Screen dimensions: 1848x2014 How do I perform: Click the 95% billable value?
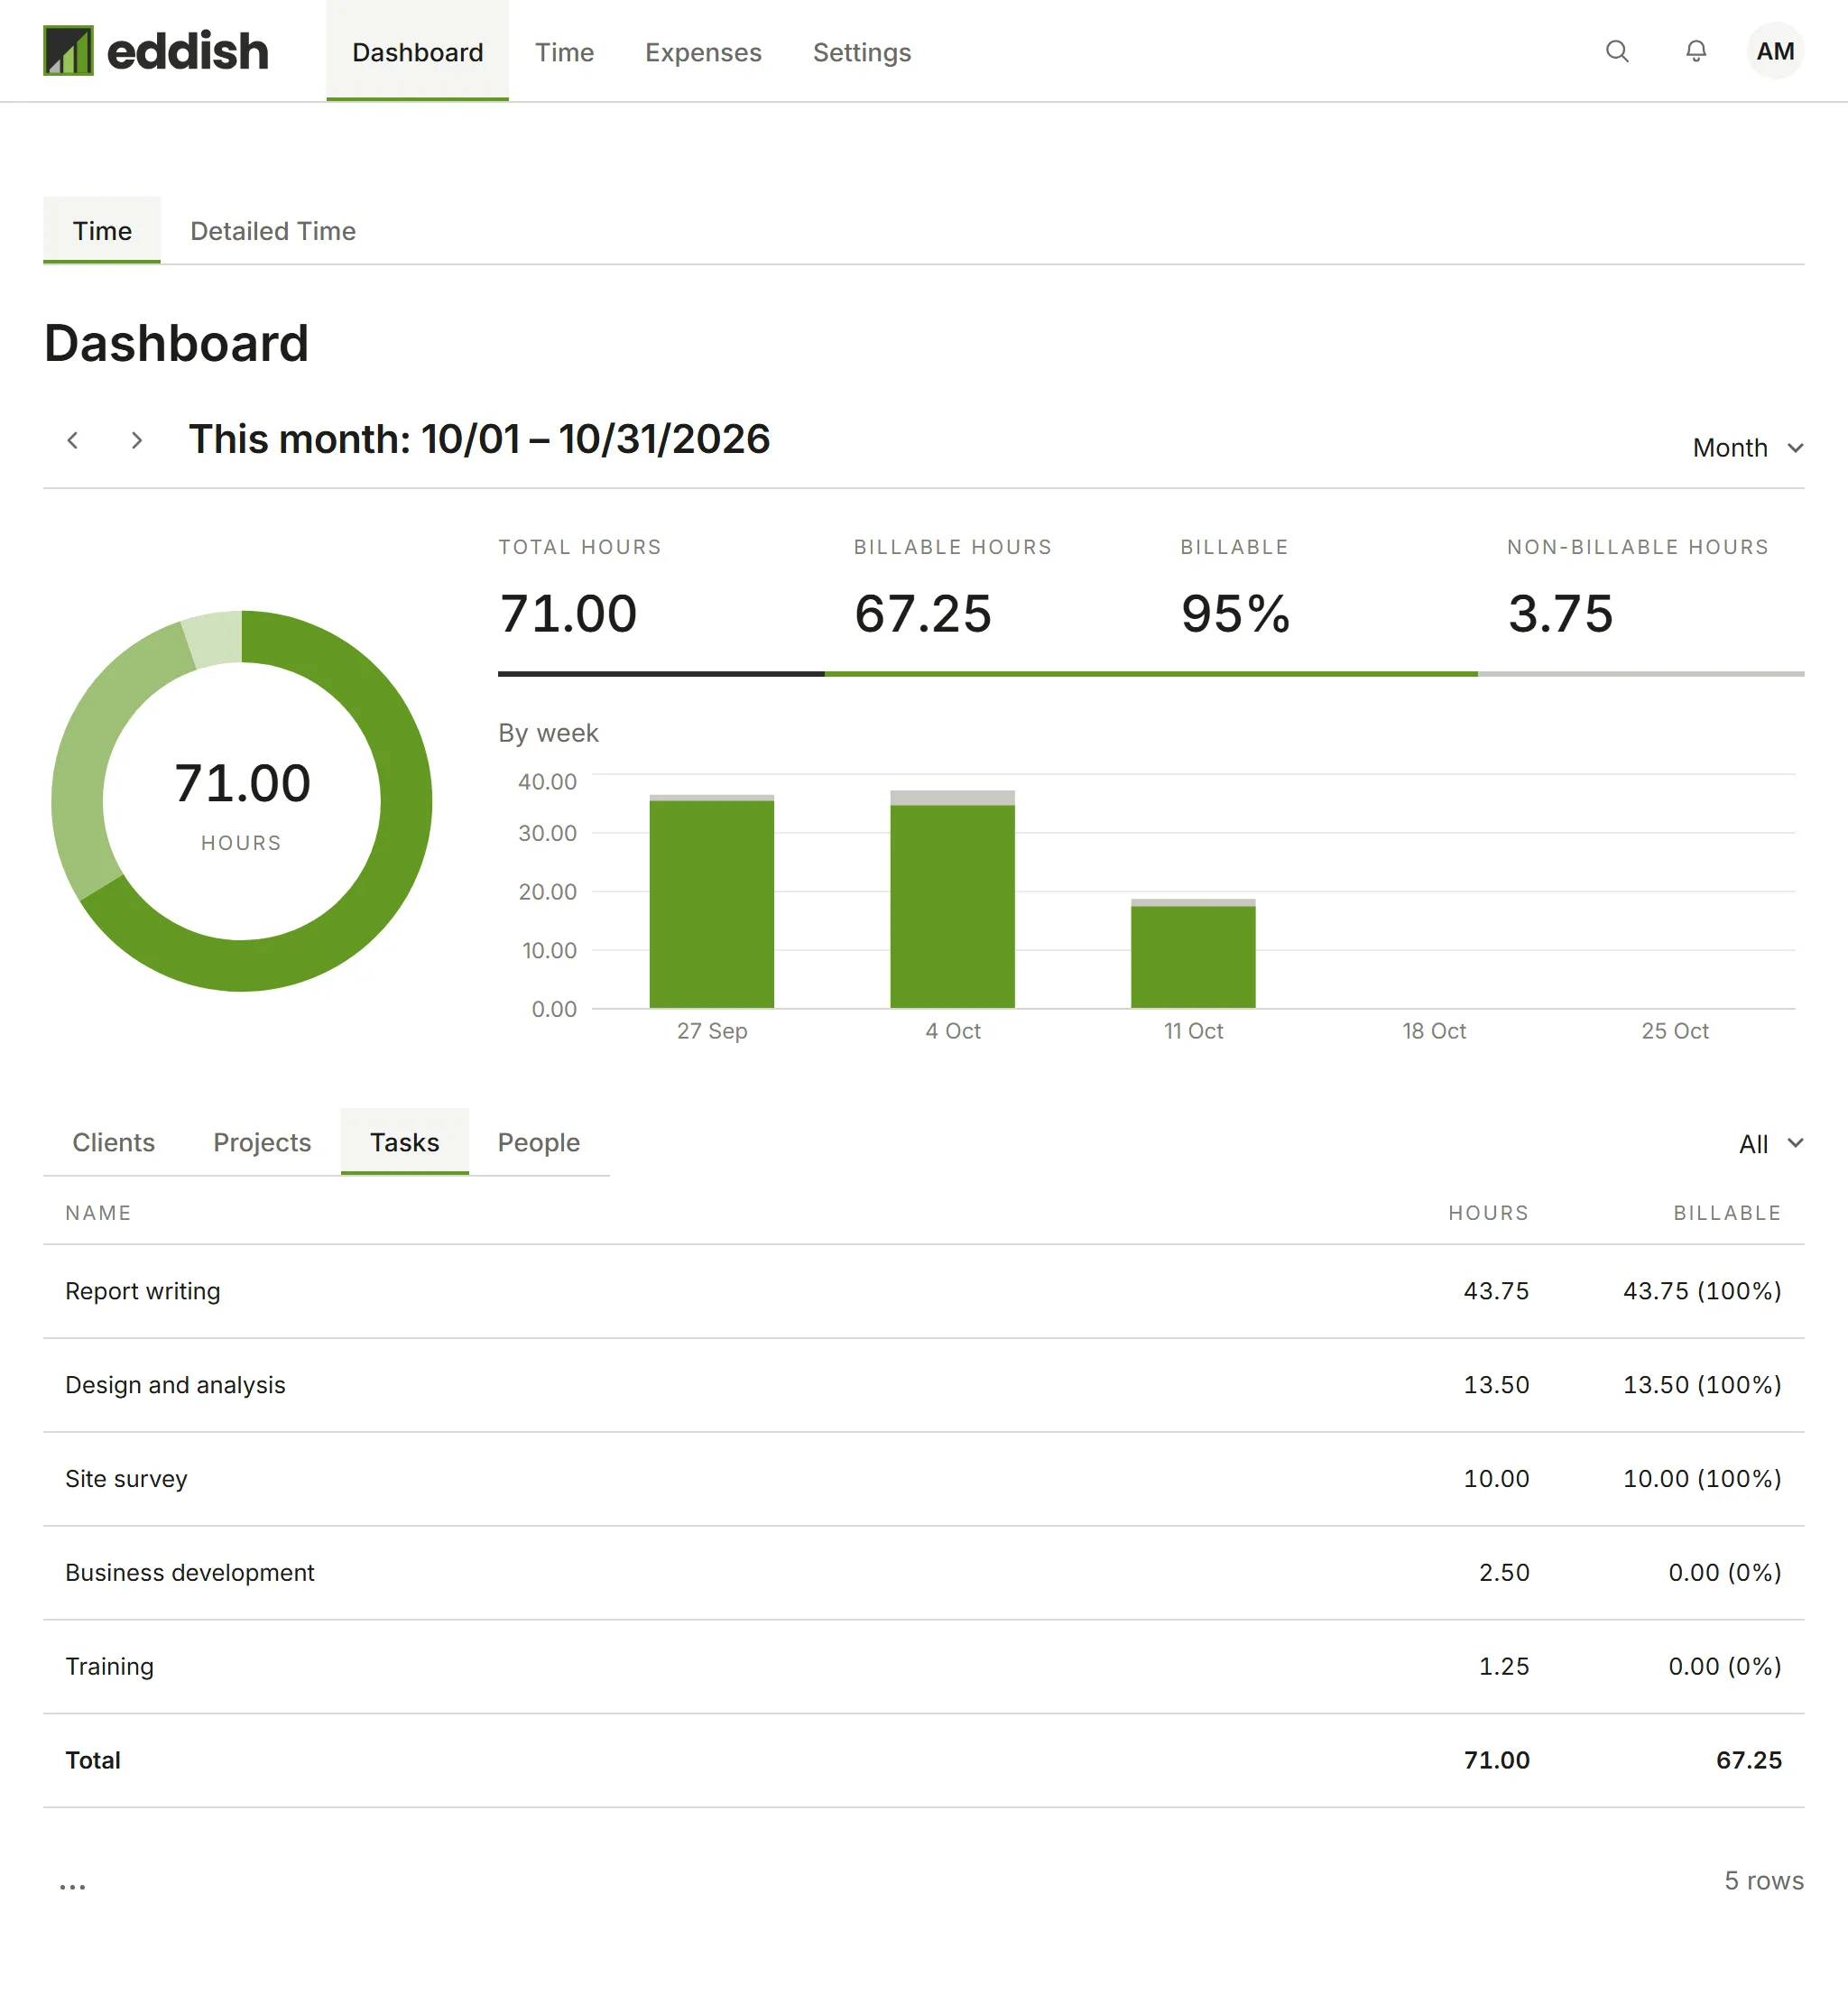[1236, 613]
